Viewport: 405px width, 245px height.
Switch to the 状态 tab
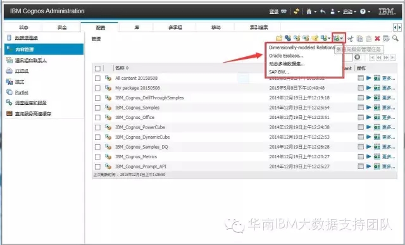[x=23, y=27]
